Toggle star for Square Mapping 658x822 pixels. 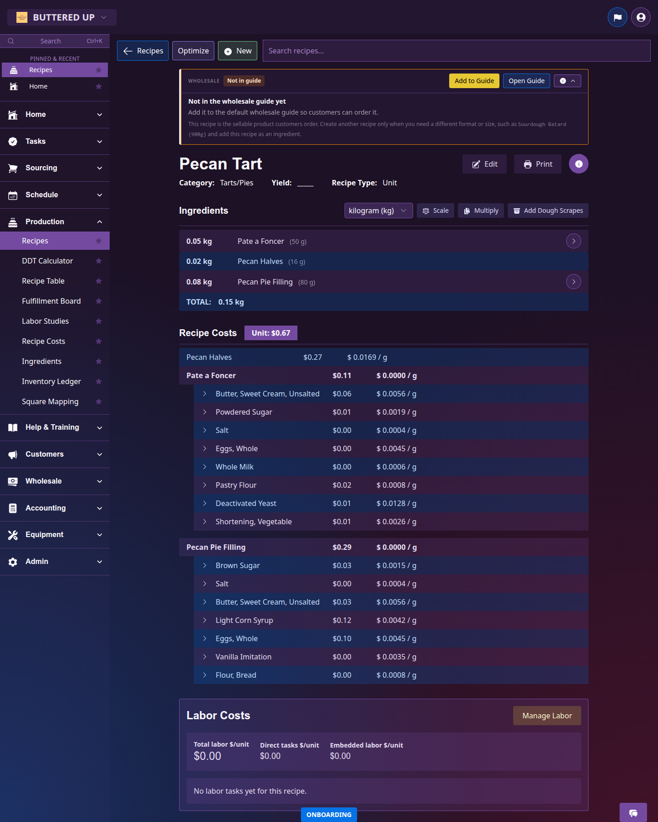[99, 401]
